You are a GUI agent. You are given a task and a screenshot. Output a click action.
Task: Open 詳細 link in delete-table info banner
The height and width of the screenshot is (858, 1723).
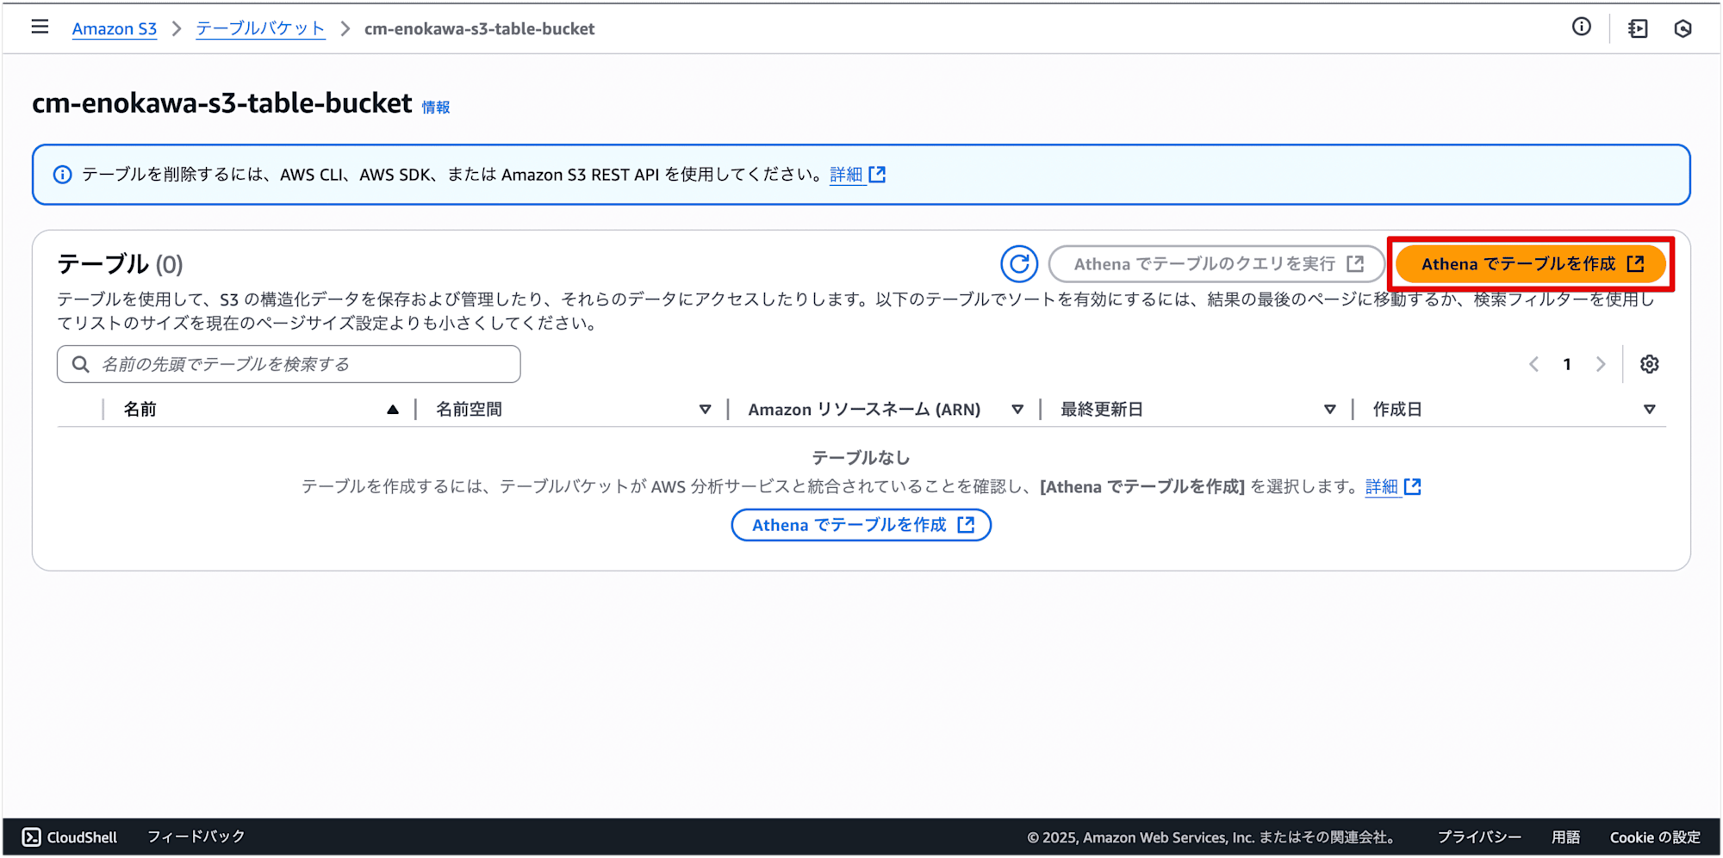[857, 175]
